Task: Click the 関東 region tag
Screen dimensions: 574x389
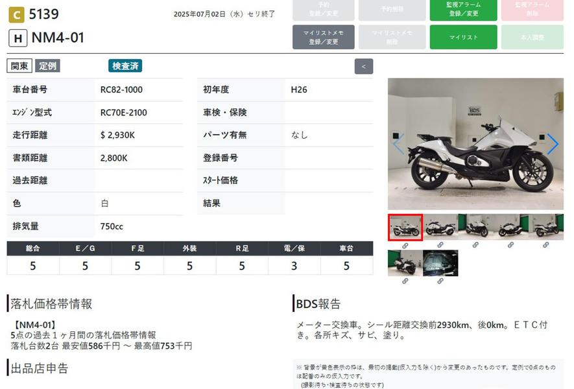Action: [19, 65]
